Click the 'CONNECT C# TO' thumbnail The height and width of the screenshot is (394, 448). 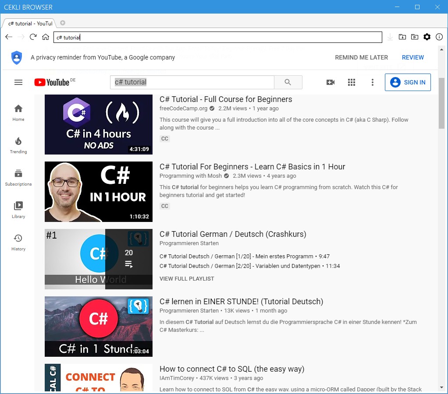[99, 377]
